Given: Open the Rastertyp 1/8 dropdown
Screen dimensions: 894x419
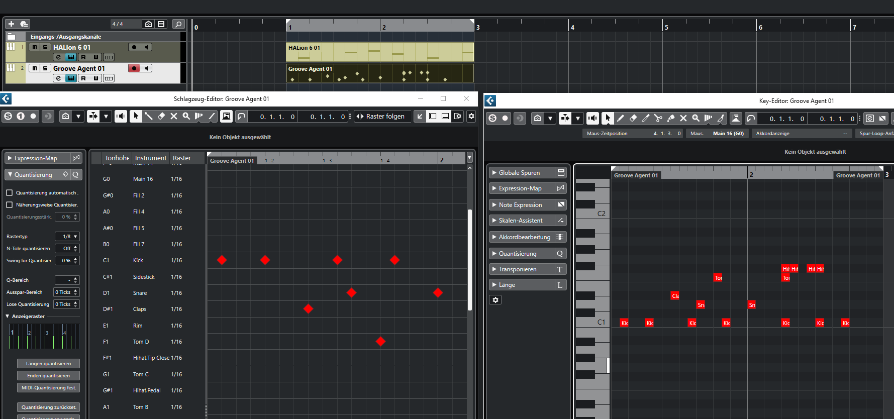Looking at the screenshot, I should [67, 237].
